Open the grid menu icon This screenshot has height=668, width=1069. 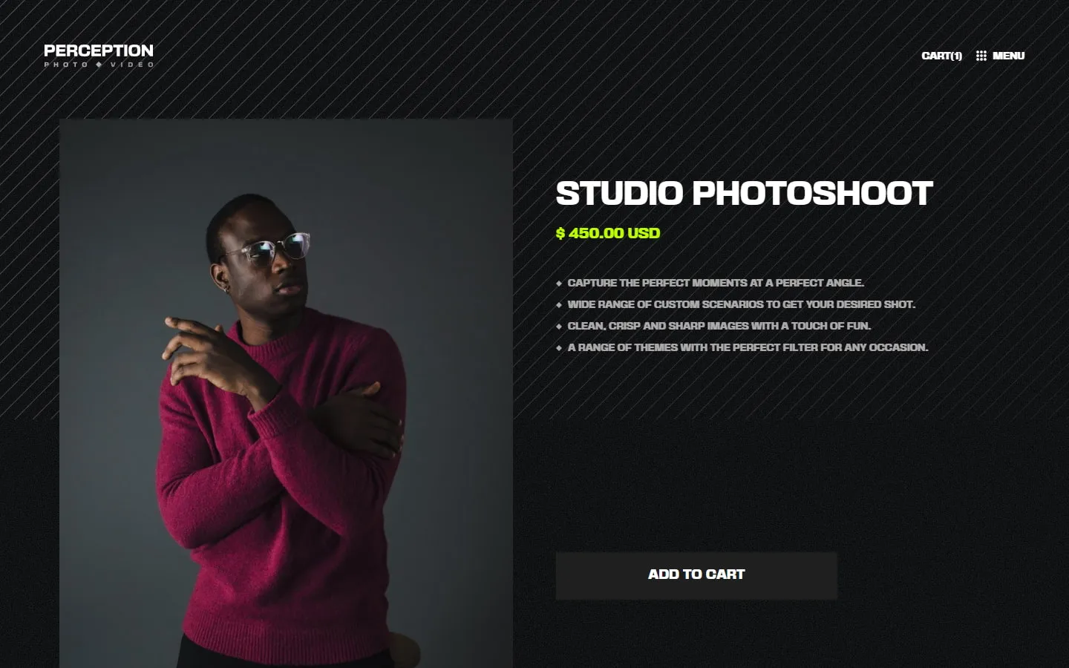[x=981, y=56]
